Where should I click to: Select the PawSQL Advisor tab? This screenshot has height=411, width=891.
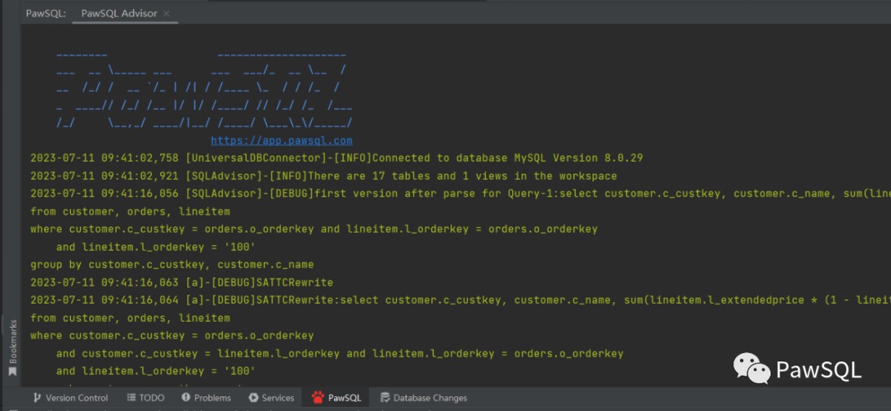click(119, 13)
